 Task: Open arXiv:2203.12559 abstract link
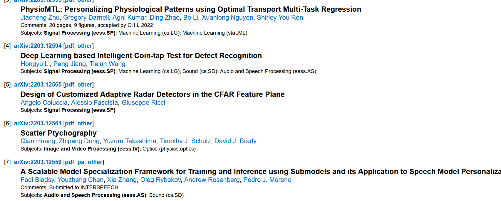[38, 162]
